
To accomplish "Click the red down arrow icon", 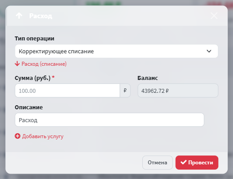I will (x=17, y=64).
